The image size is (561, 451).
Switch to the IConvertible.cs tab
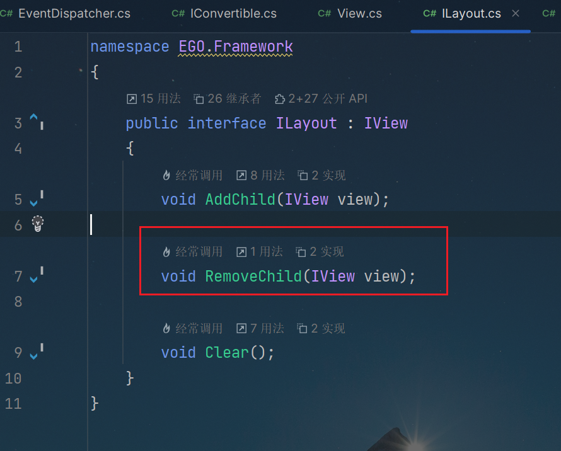[x=224, y=14]
